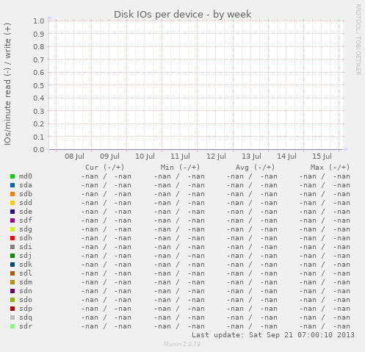
Task: Click the 'sdk' device label
Action: [26, 265]
